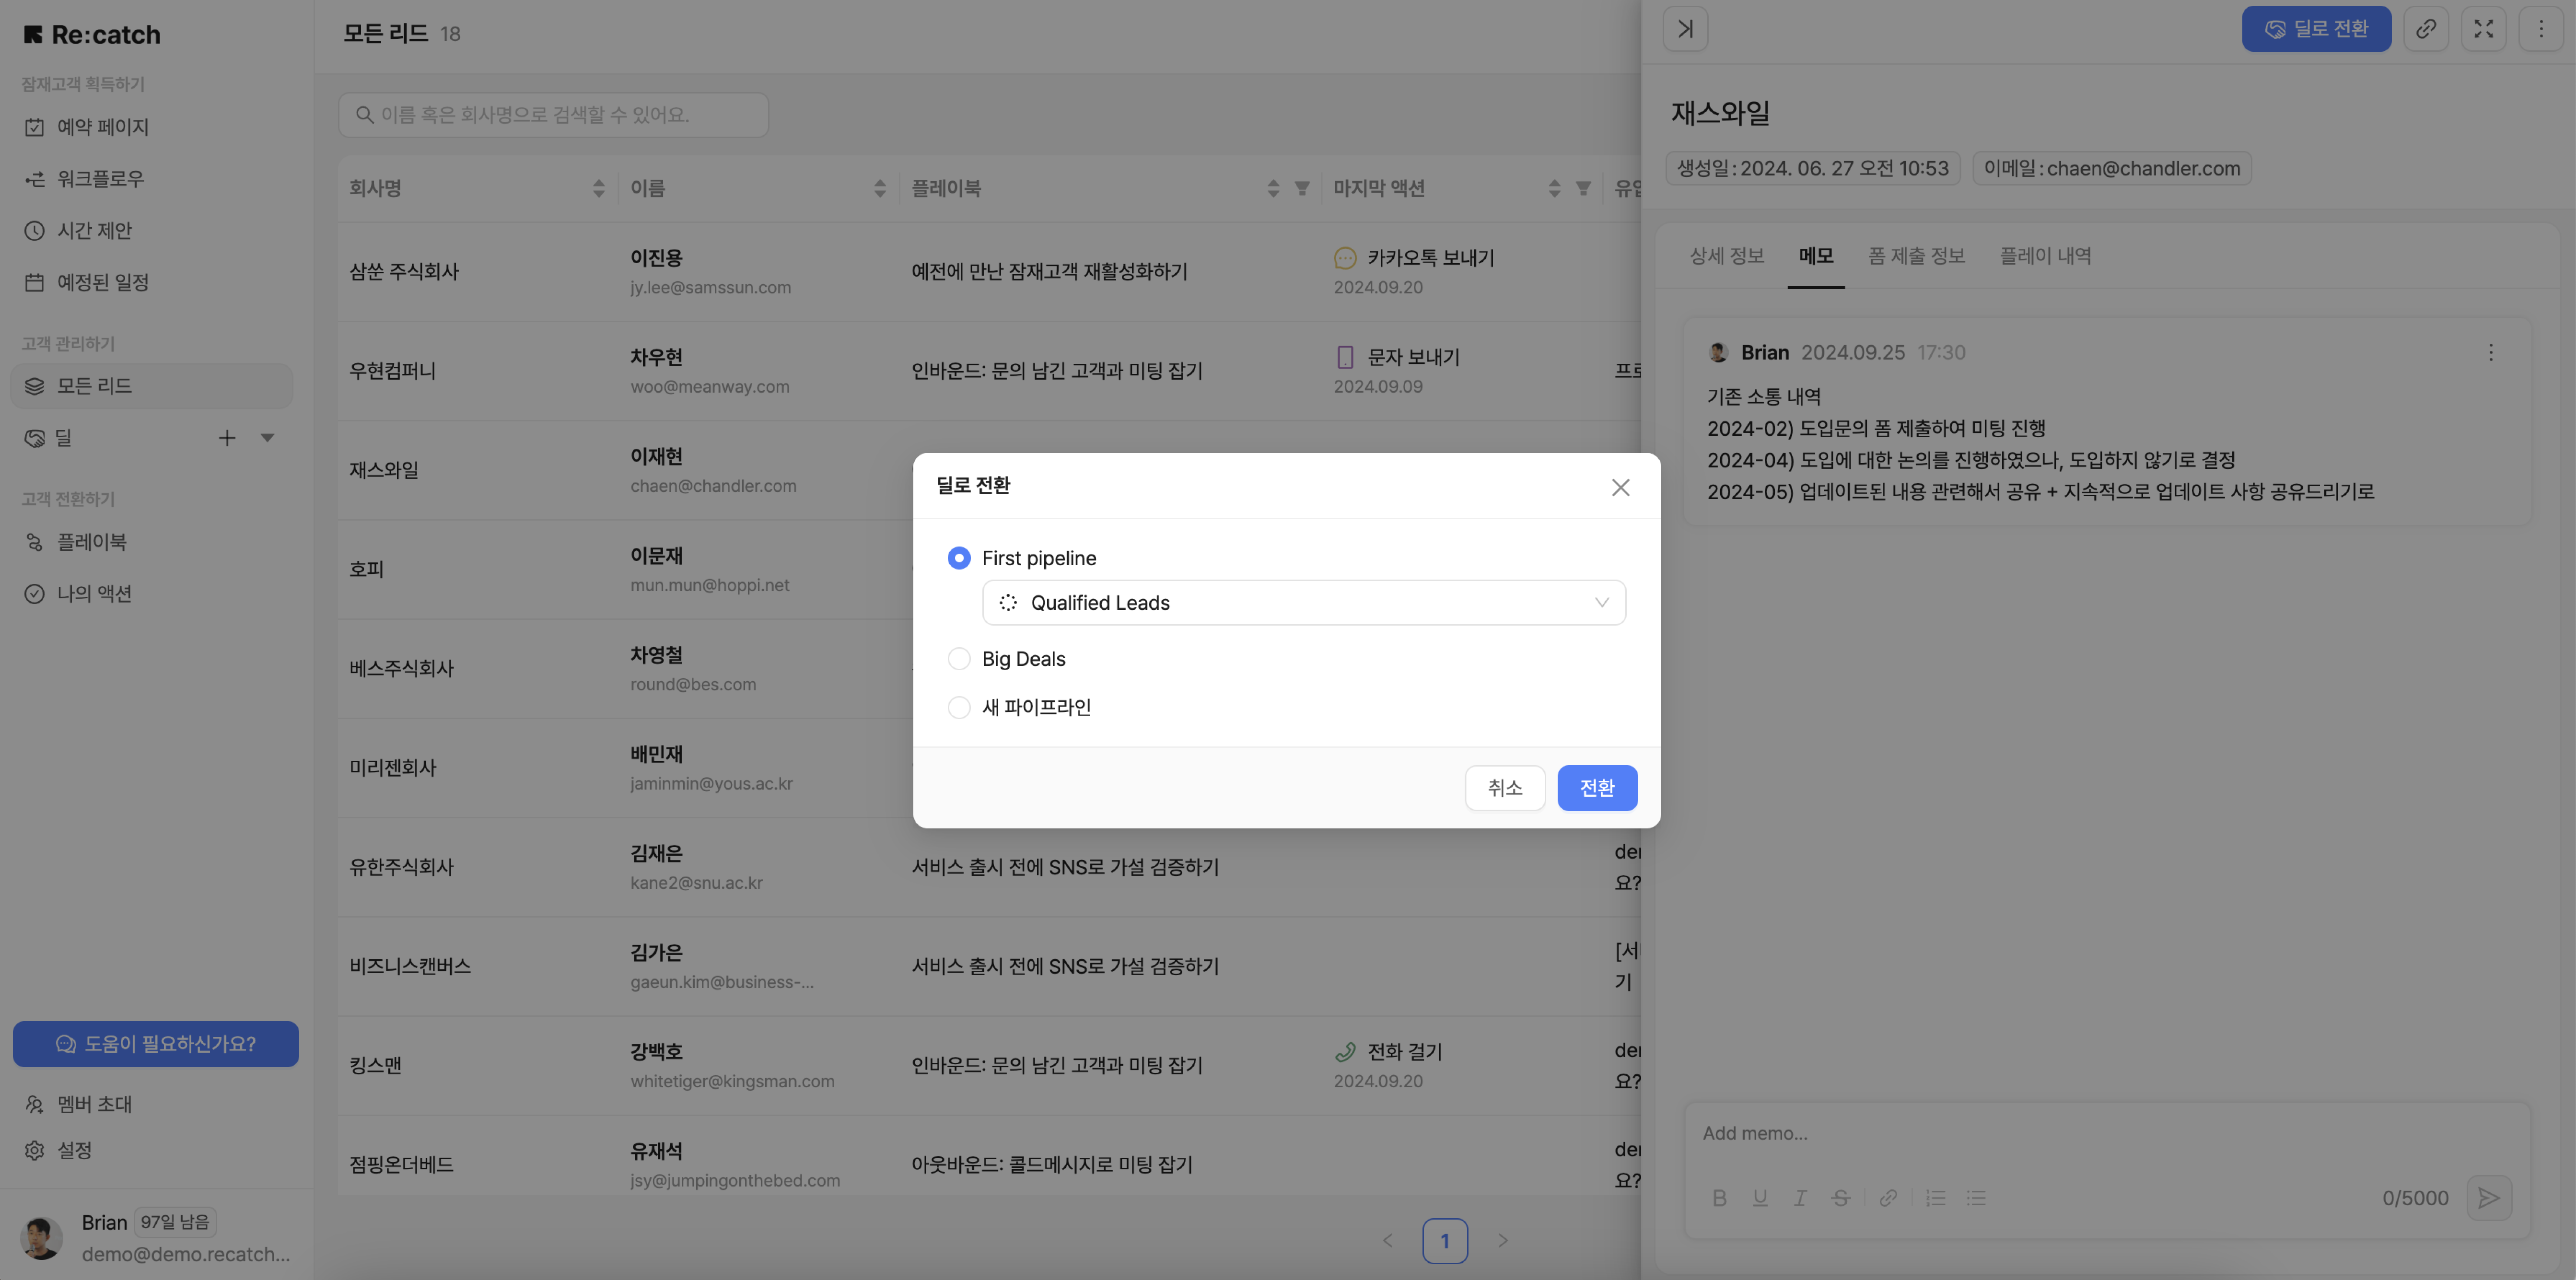The width and height of the screenshot is (2576, 1280).
Task: Collapse the lead detail side panel
Action: pos(1685,29)
